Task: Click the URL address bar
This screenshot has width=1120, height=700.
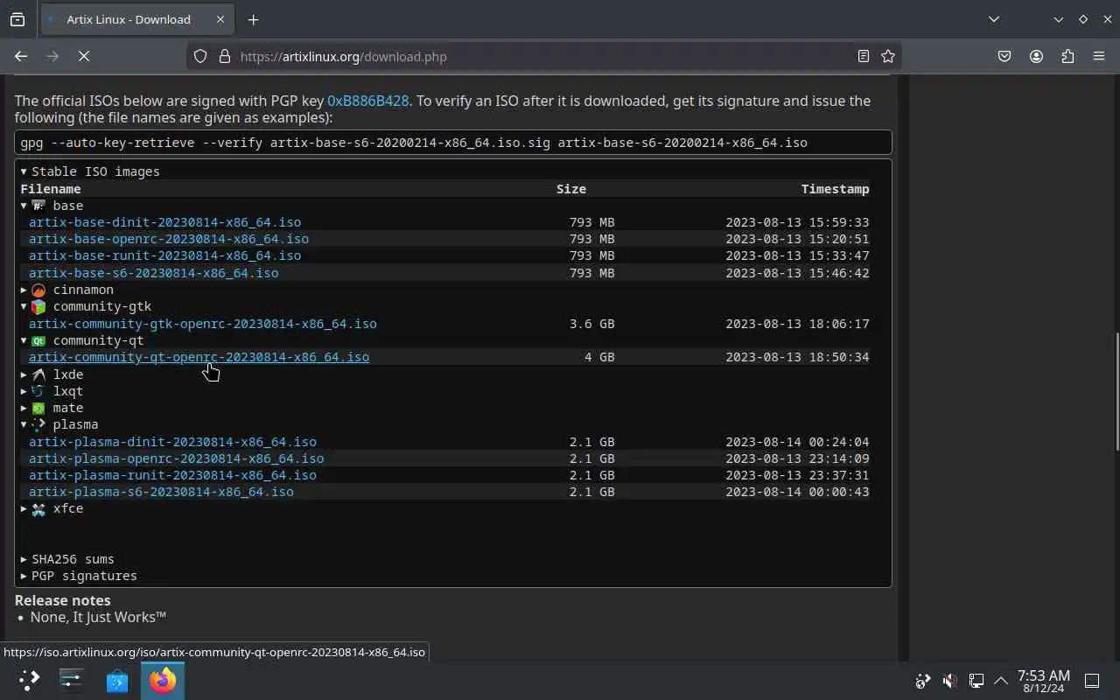Action: [542, 56]
